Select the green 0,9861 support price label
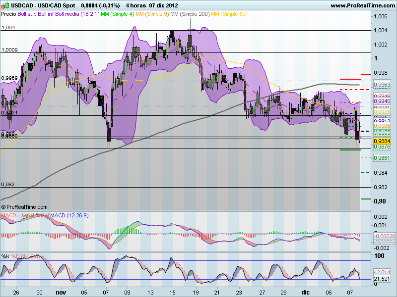This screenshot has height=297, width=397. (x=382, y=157)
